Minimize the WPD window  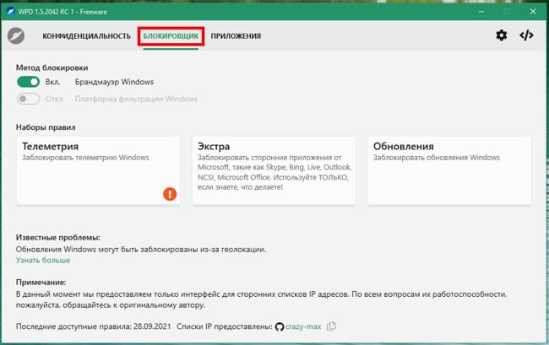click(x=481, y=12)
